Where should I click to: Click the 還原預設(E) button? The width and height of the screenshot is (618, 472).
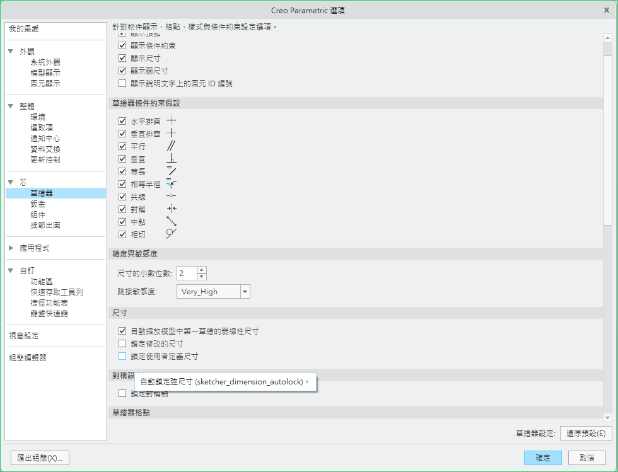tap(586, 433)
